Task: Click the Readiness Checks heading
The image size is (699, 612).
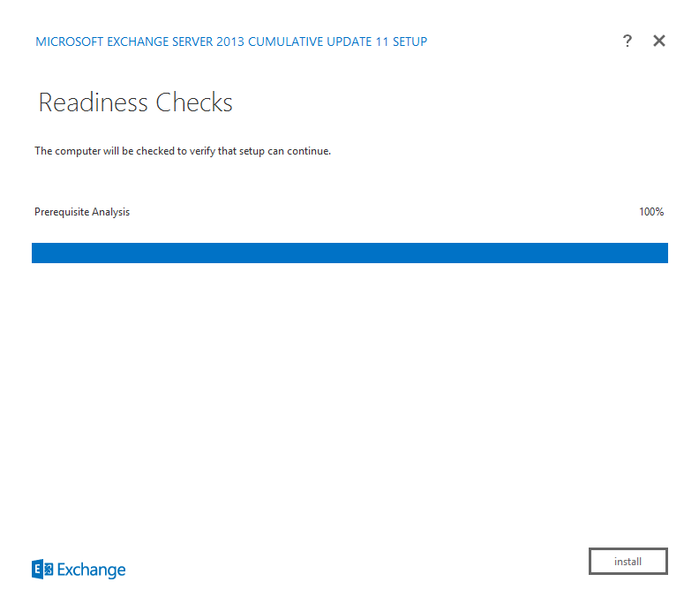Action: pyautogui.click(x=135, y=103)
